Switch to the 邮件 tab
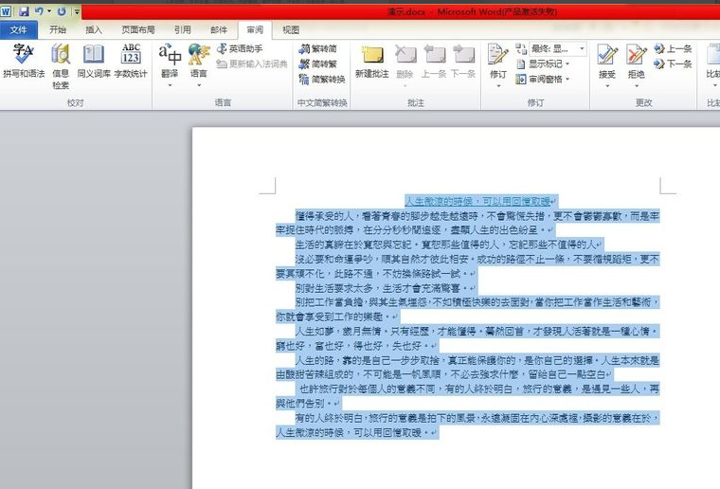 coord(219,29)
